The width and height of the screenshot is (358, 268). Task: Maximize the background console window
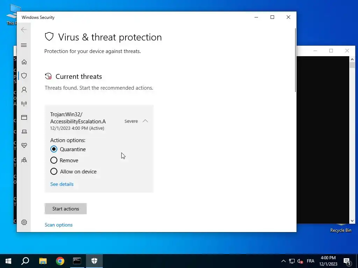coord(331,51)
